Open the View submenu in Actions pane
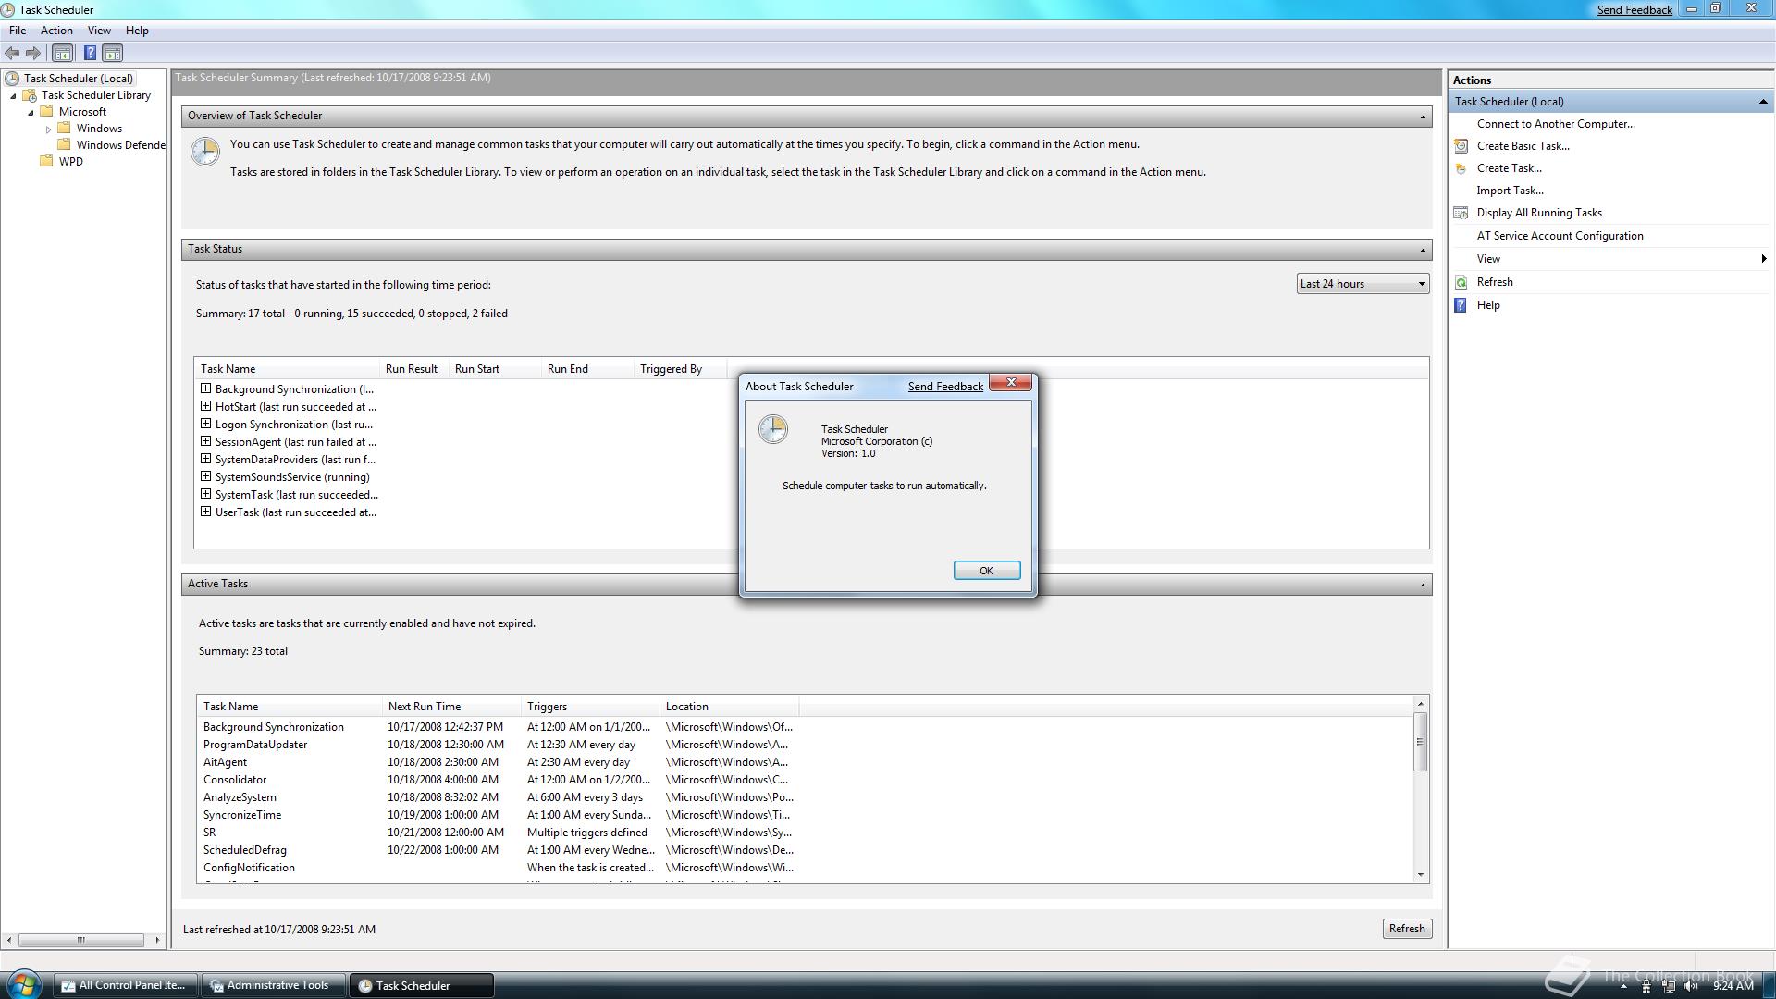The height and width of the screenshot is (999, 1776). pos(1610,259)
